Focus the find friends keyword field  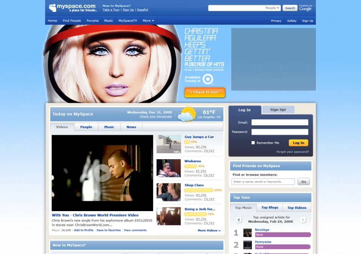pos(263,182)
